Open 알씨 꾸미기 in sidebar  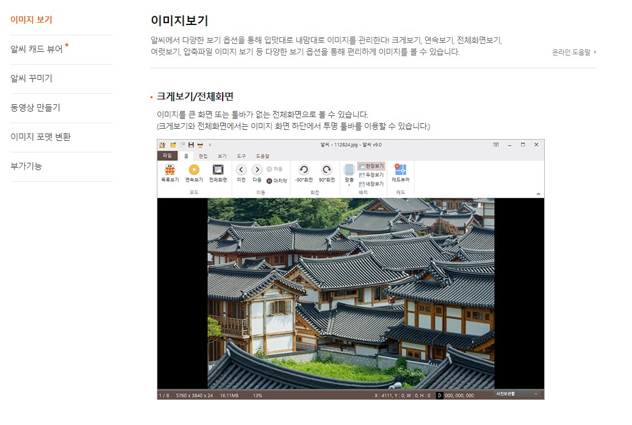pos(32,78)
